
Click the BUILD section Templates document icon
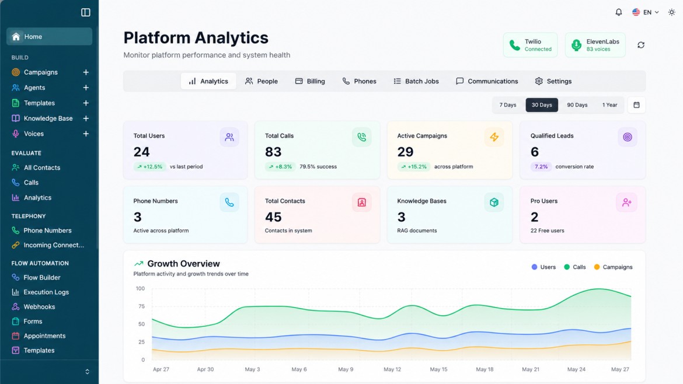pos(16,103)
